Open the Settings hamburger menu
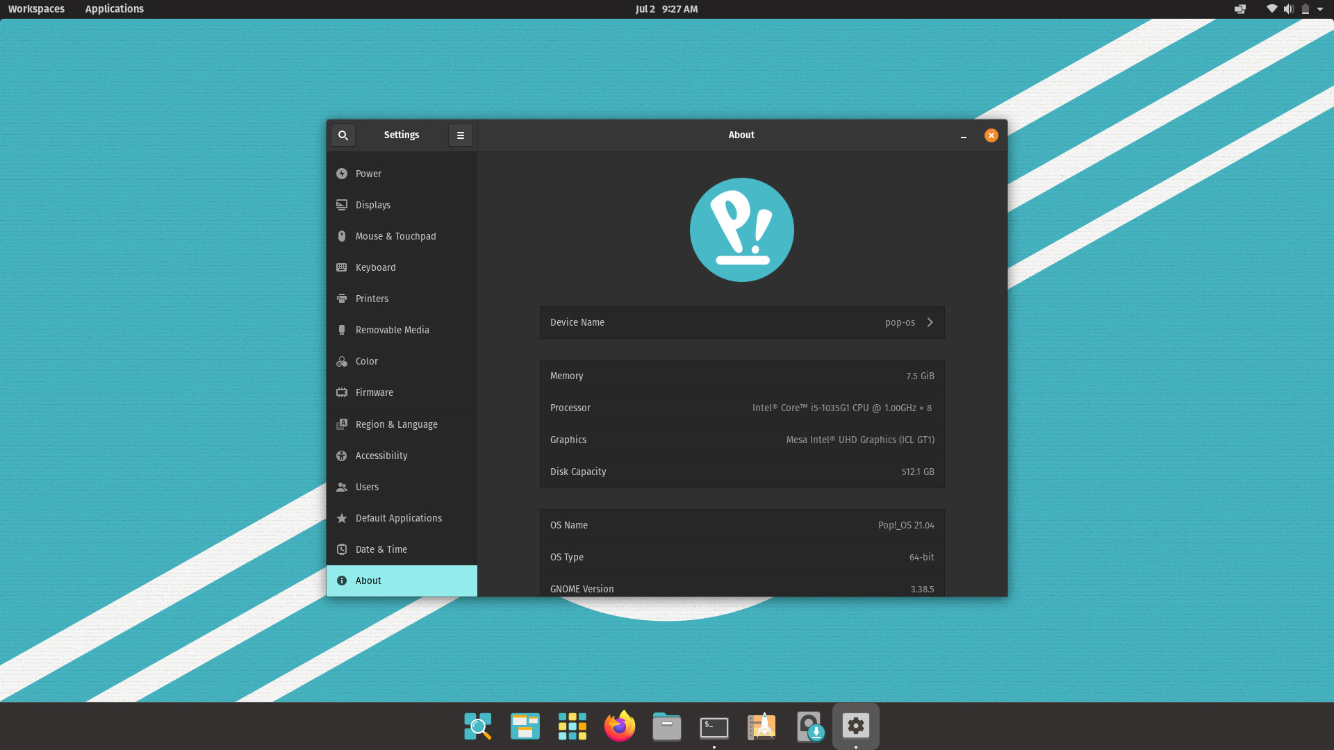 (x=461, y=135)
